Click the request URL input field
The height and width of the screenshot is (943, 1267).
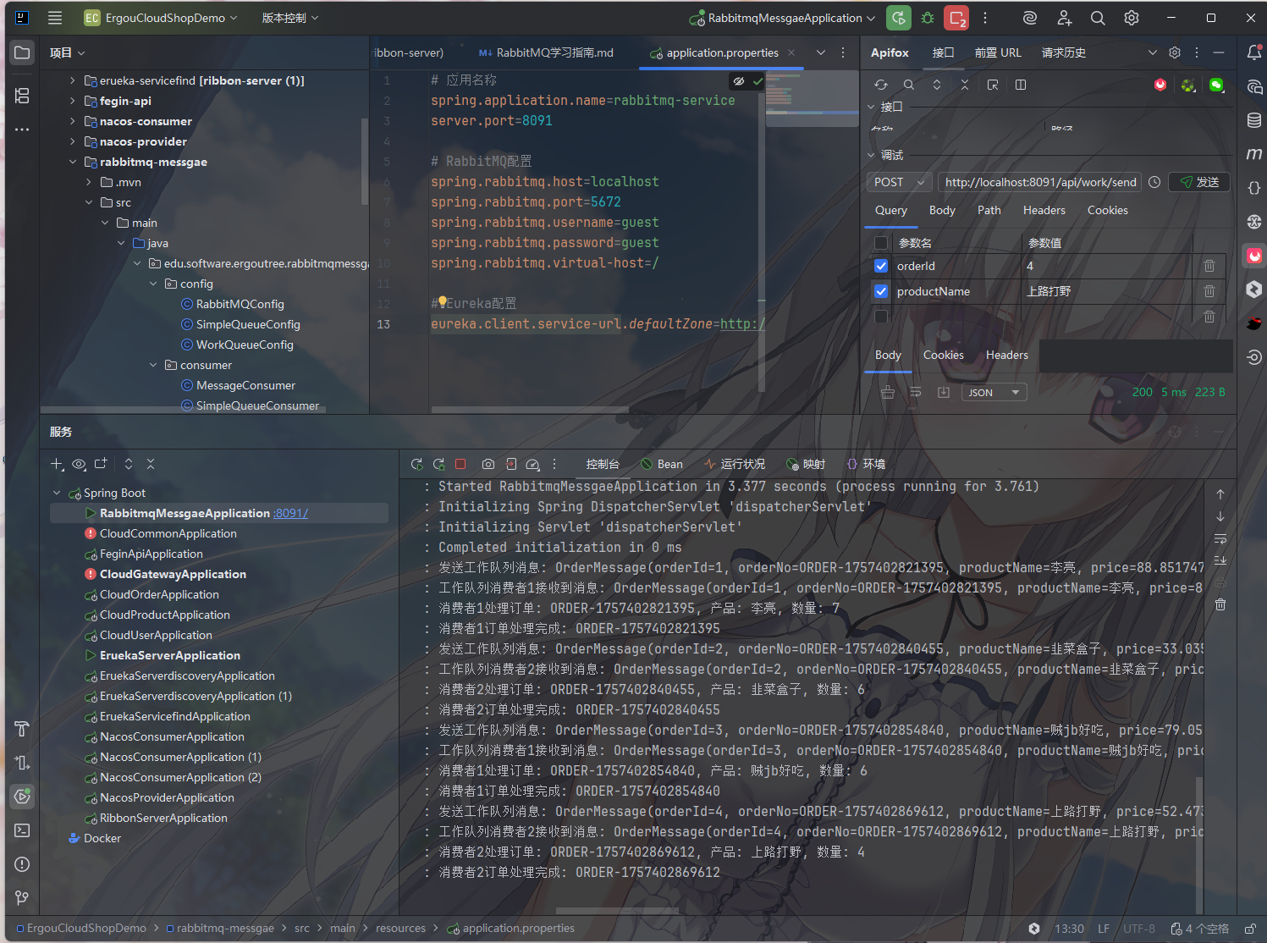click(x=1040, y=182)
